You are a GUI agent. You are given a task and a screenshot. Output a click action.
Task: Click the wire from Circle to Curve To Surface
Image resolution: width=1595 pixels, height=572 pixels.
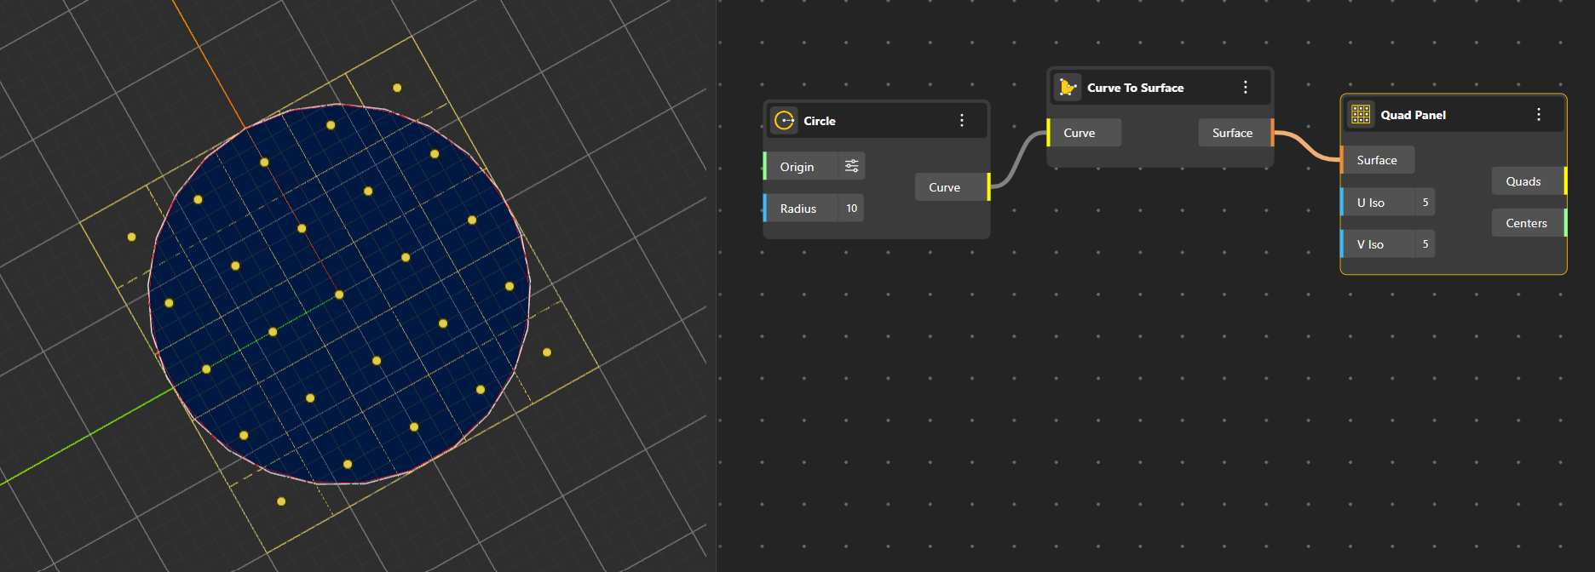(x=1019, y=159)
